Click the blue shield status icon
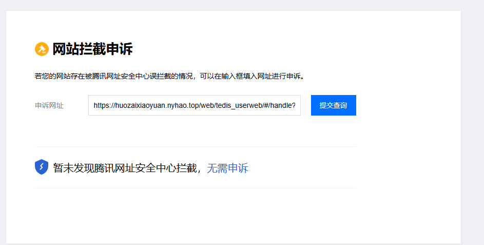 tap(42, 167)
